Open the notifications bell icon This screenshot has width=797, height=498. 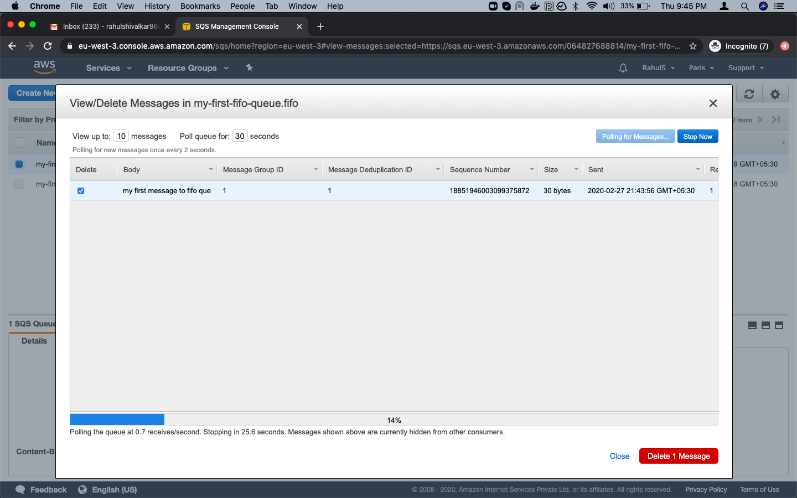click(x=623, y=68)
